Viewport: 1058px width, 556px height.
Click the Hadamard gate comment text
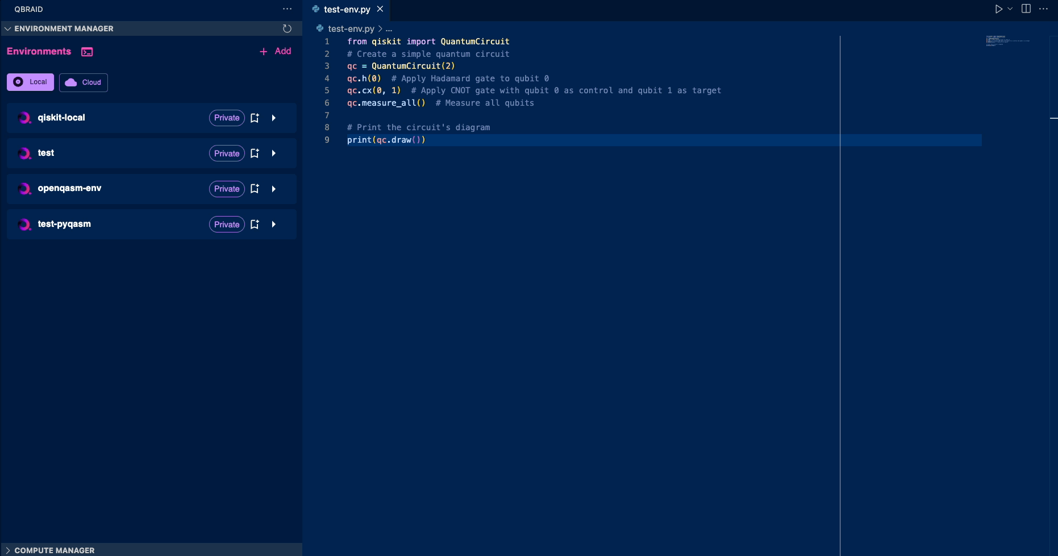click(470, 78)
